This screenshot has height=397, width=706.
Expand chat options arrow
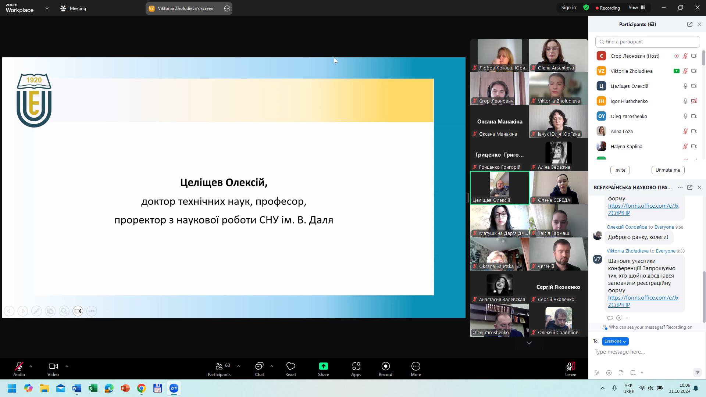point(272,366)
